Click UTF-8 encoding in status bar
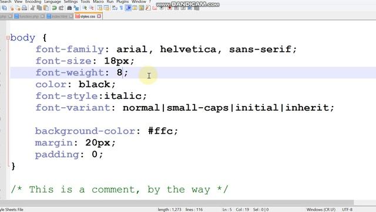The image size is (376, 212). pos(347,210)
